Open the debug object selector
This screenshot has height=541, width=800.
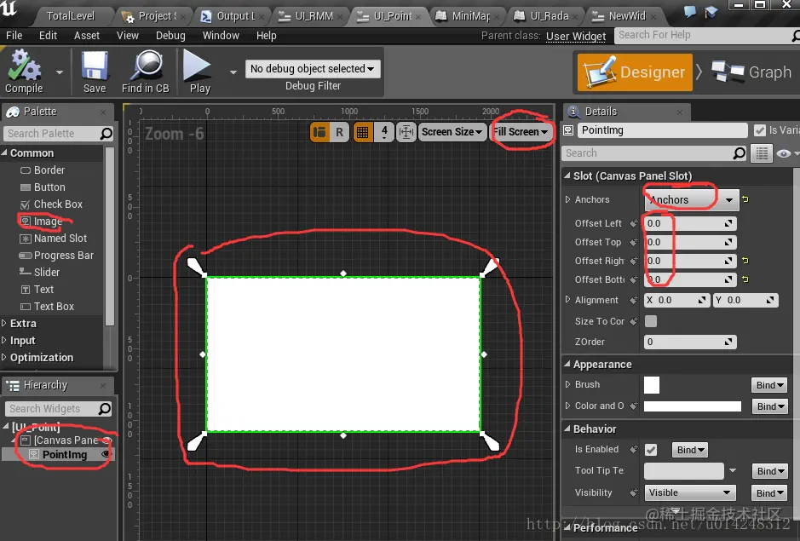[x=313, y=69]
